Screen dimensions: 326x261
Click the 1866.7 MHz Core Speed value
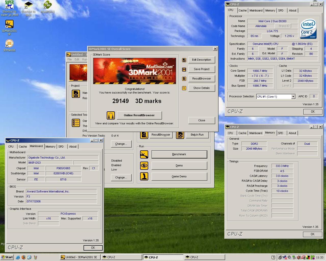260,71
